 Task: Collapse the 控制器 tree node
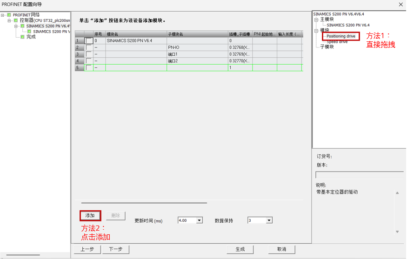(x=9, y=20)
